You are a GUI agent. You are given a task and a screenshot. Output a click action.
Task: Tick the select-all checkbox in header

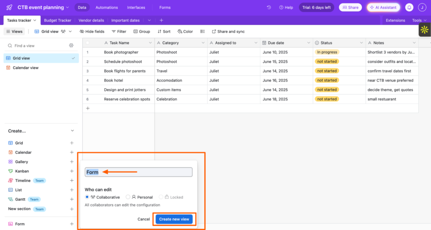point(88,43)
